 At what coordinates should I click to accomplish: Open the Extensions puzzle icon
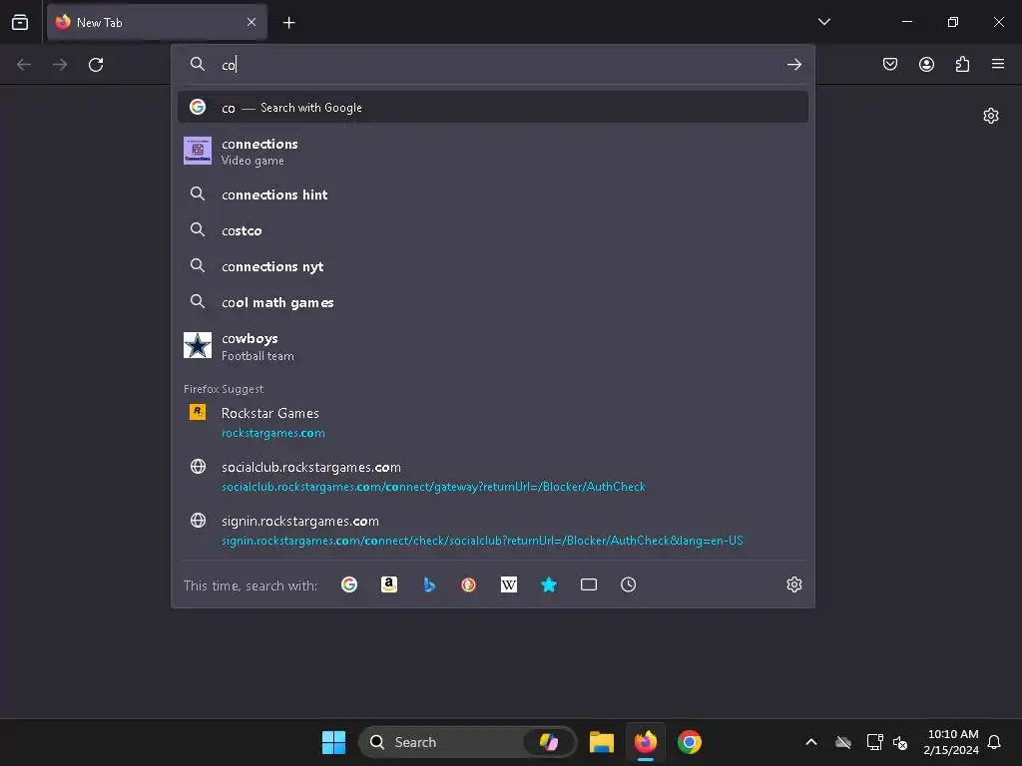click(x=962, y=64)
